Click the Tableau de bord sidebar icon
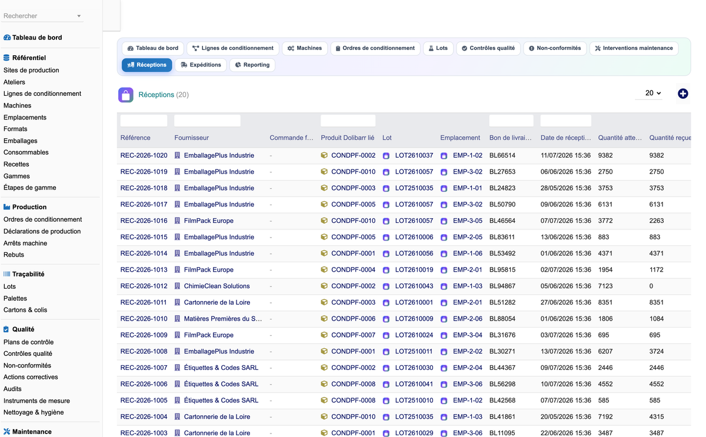This screenshot has width=706, height=437. tap(7, 38)
